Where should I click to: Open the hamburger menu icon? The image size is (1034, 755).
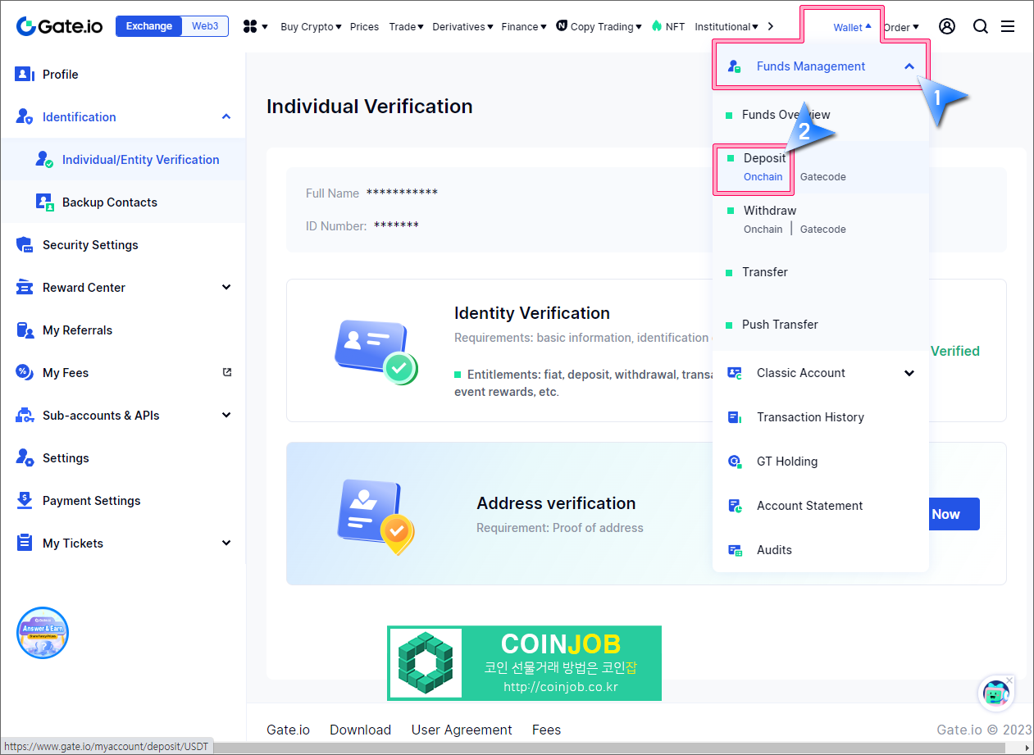(1008, 26)
